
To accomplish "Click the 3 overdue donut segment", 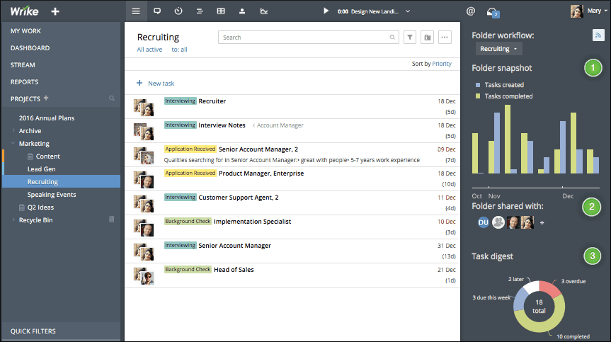I will 551,289.
